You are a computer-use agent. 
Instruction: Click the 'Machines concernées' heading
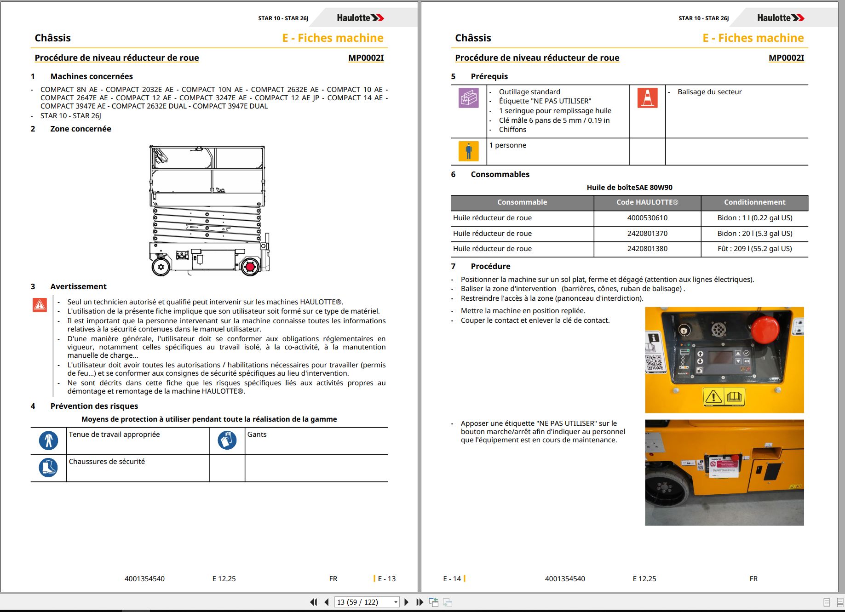(x=92, y=76)
